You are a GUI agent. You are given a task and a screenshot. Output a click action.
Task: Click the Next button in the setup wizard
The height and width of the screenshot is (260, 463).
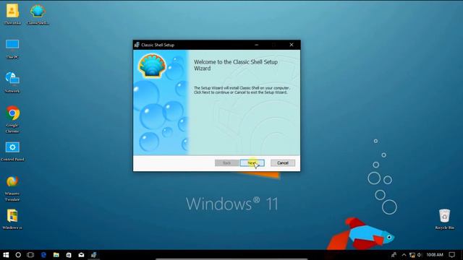pyautogui.click(x=252, y=162)
